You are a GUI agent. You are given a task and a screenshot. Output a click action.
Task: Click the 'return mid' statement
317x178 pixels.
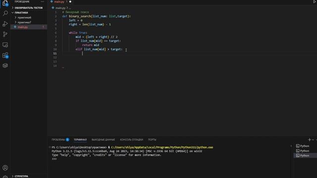click(x=91, y=45)
